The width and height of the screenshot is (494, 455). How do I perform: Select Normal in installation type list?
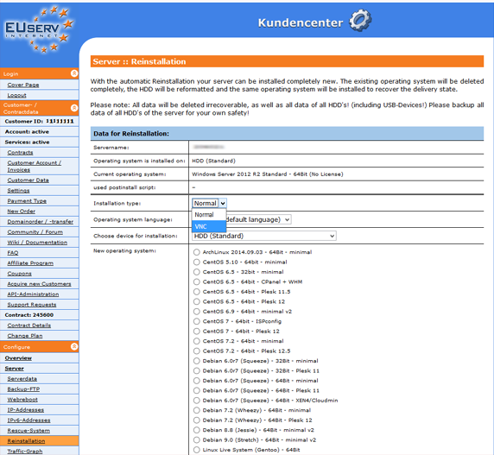click(x=209, y=215)
